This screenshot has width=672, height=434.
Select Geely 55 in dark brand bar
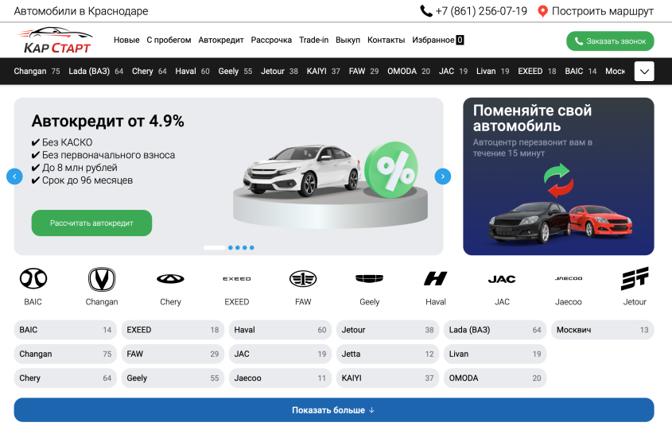[x=235, y=71]
